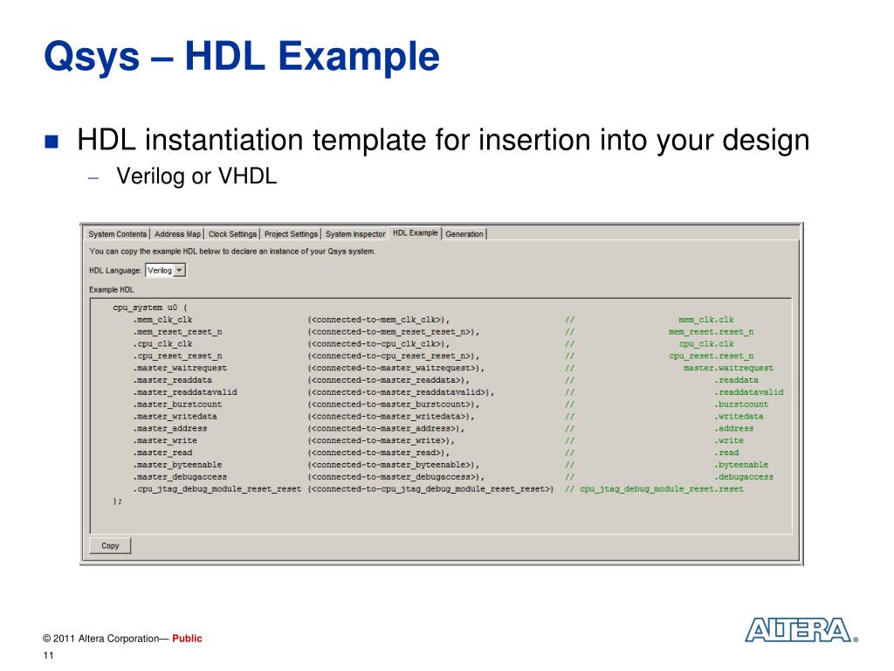Click the green mem_clk.clk comment
Image resolution: width=894 pixels, height=671 pixels.
(705, 320)
